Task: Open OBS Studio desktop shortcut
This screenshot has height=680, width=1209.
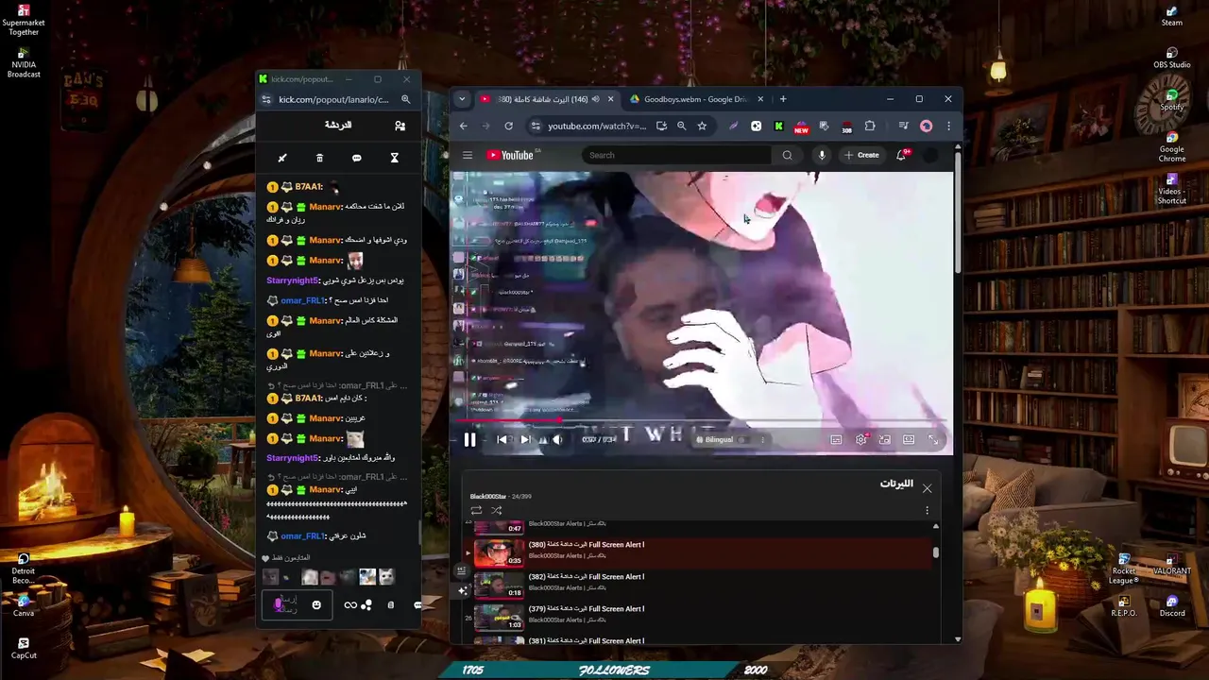Action: pos(1172,59)
